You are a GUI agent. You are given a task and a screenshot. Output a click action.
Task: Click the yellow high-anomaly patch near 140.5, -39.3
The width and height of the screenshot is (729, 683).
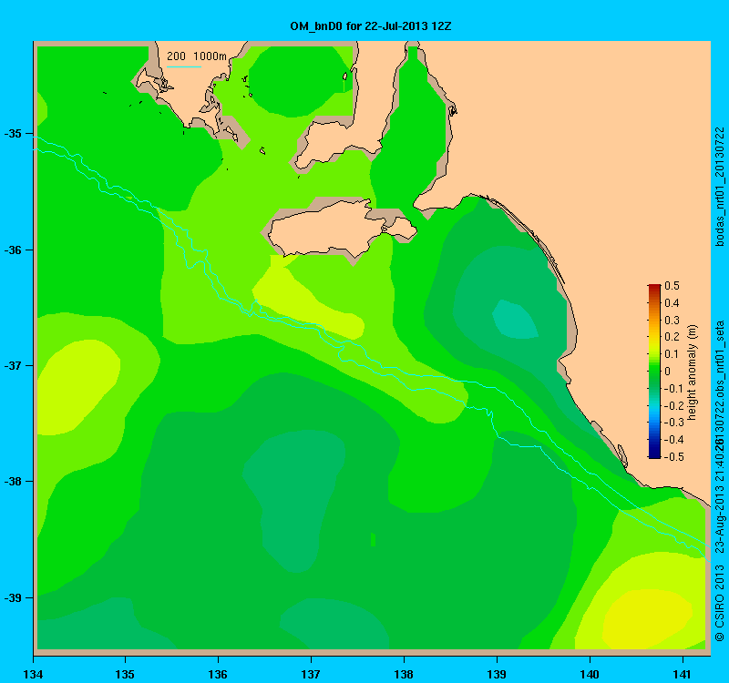[648, 619]
